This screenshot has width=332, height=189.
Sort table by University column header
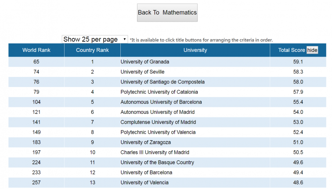click(195, 50)
